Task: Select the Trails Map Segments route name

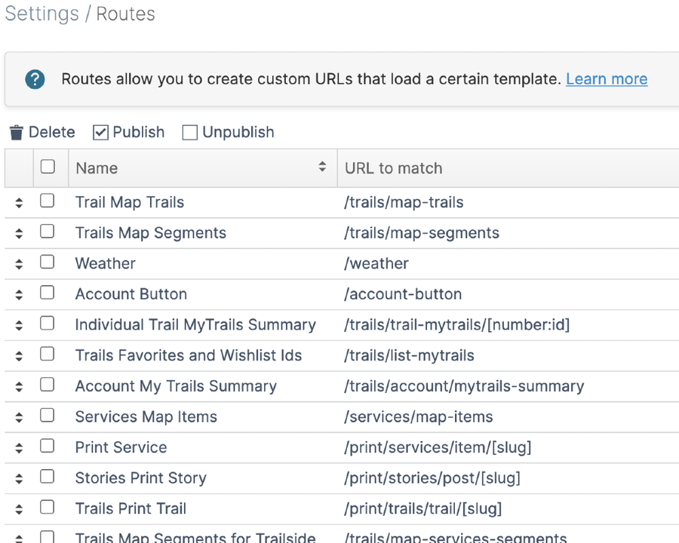Action: [150, 233]
